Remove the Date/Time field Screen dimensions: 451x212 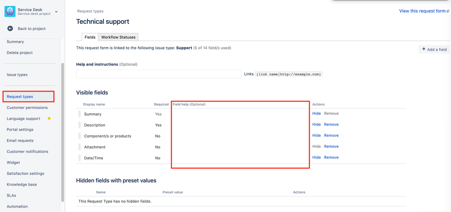pyautogui.click(x=331, y=157)
